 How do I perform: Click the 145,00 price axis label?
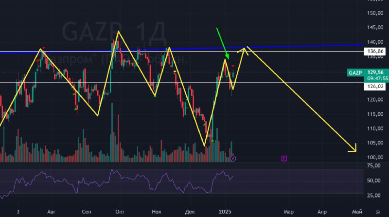tap(375, 27)
